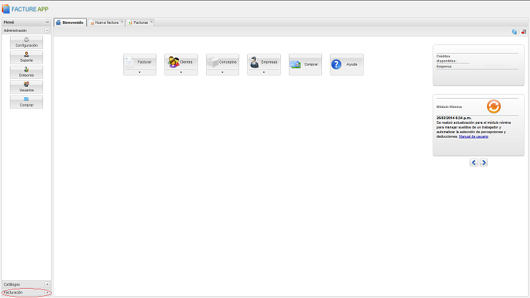Image resolution: width=530 pixels, height=298 pixels.
Task: Go to next news item arrow
Action: (484, 162)
